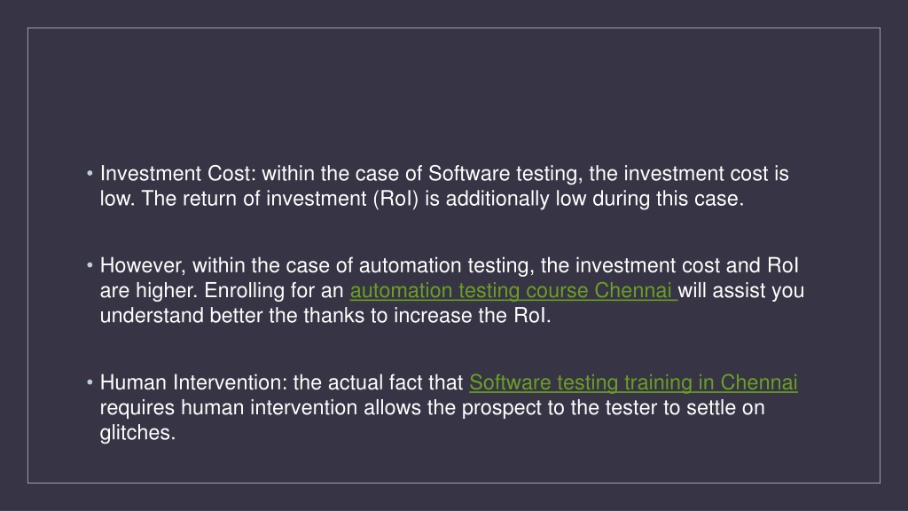
Task: Click the phrase the actual fact that
Action: tap(378, 382)
